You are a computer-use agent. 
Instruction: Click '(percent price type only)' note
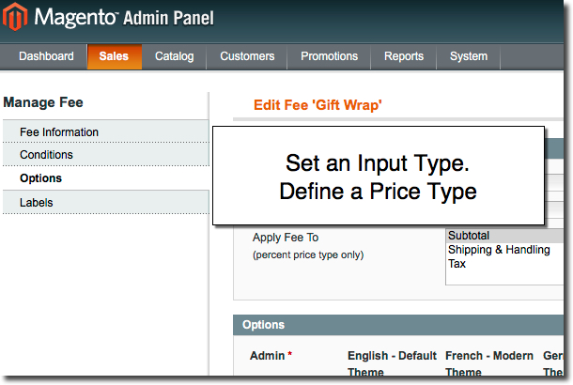point(308,254)
